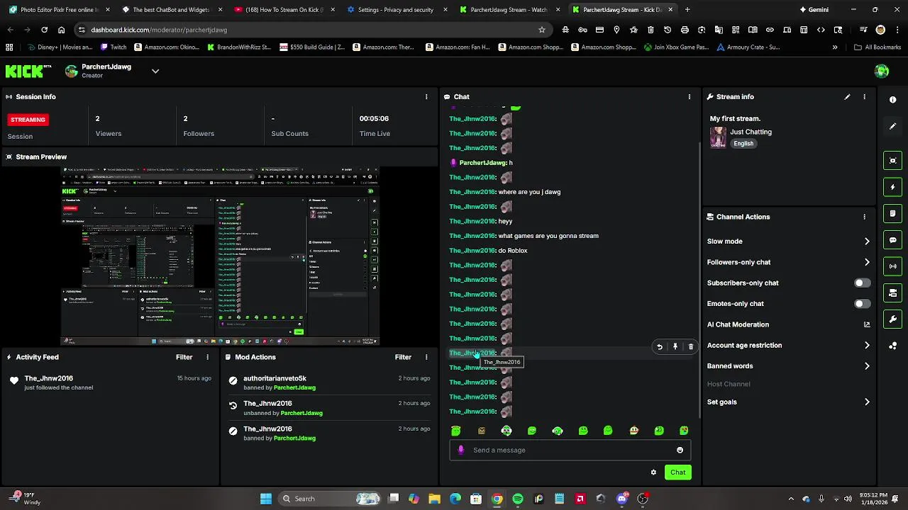Toggle the chat bubble sidebar icon
Viewport: 908px width, 510px height.
pos(892,240)
